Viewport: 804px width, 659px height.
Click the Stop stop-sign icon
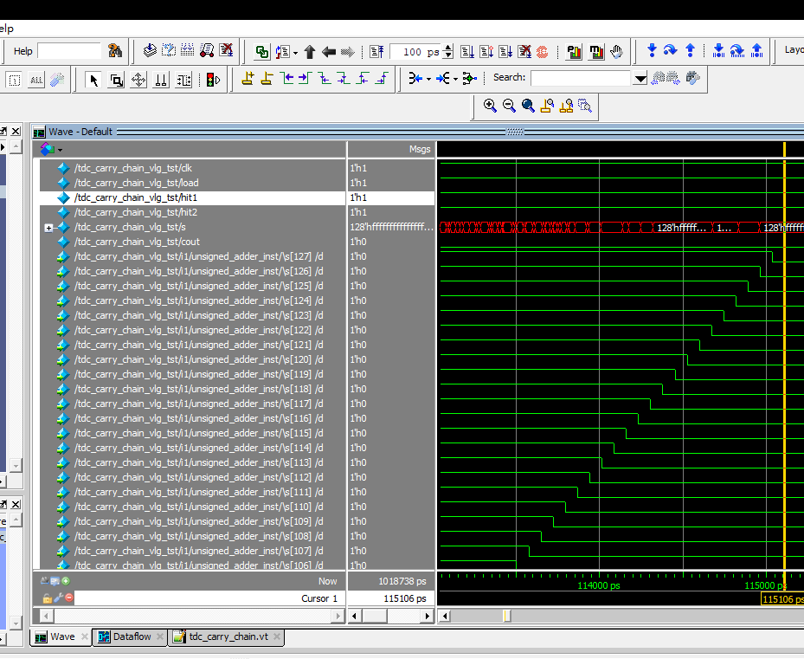coord(543,52)
